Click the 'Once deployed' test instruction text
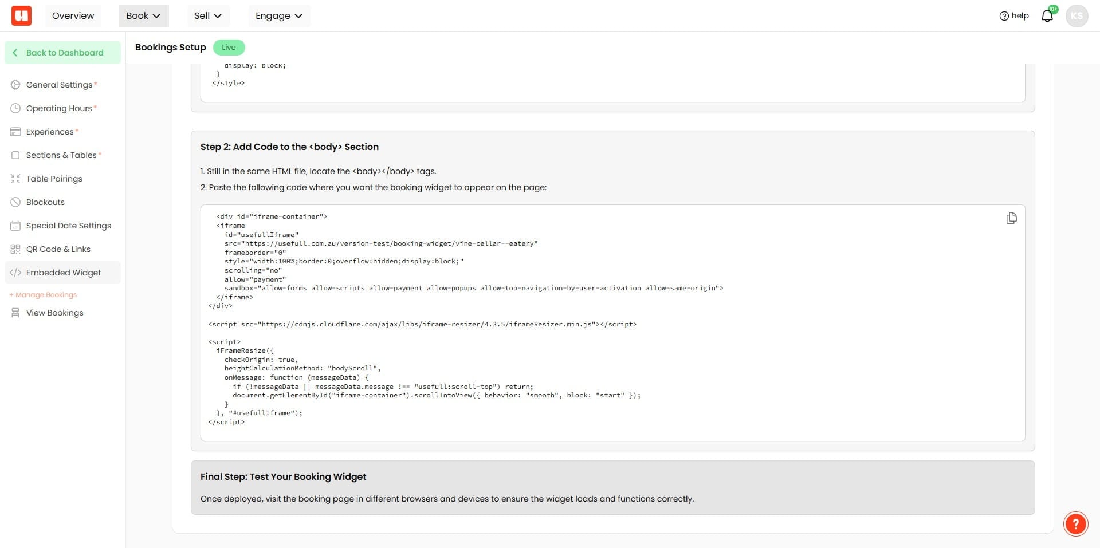Image resolution: width=1100 pixels, height=548 pixels. click(447, 499)
